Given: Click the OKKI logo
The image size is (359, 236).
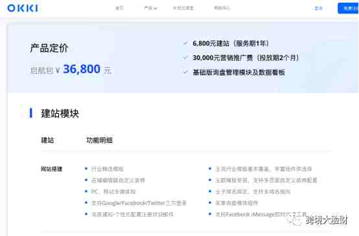Looking at the screenshot, I should click(23, 8).
